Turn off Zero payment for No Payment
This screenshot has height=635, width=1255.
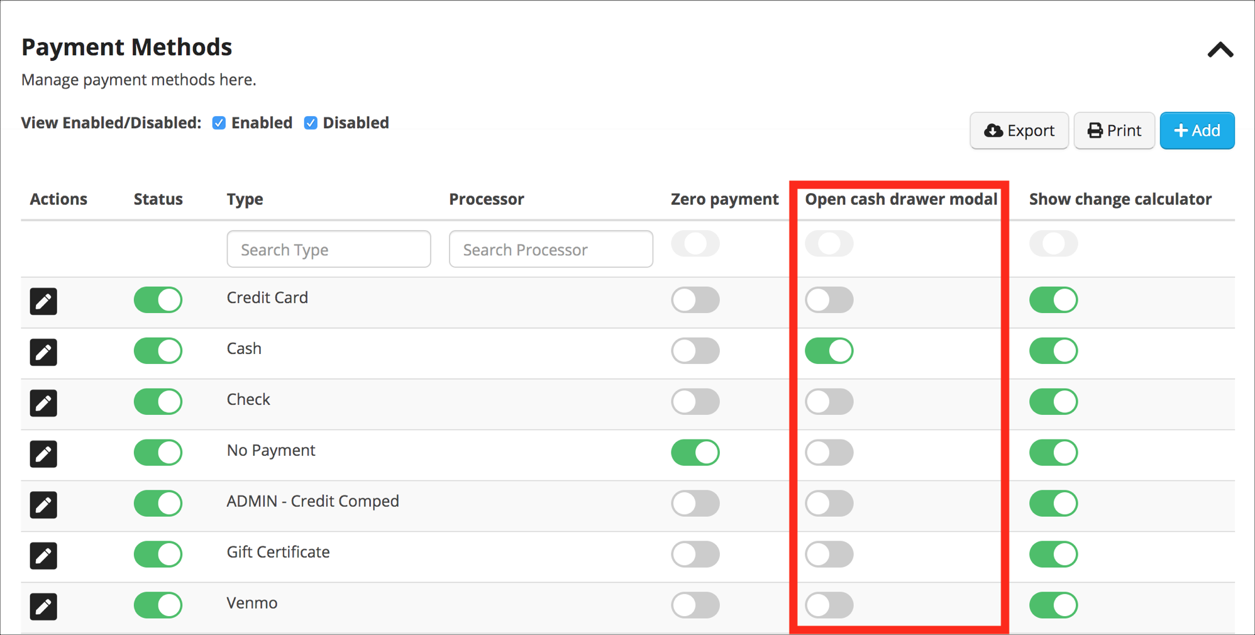(x=695, y=453)
